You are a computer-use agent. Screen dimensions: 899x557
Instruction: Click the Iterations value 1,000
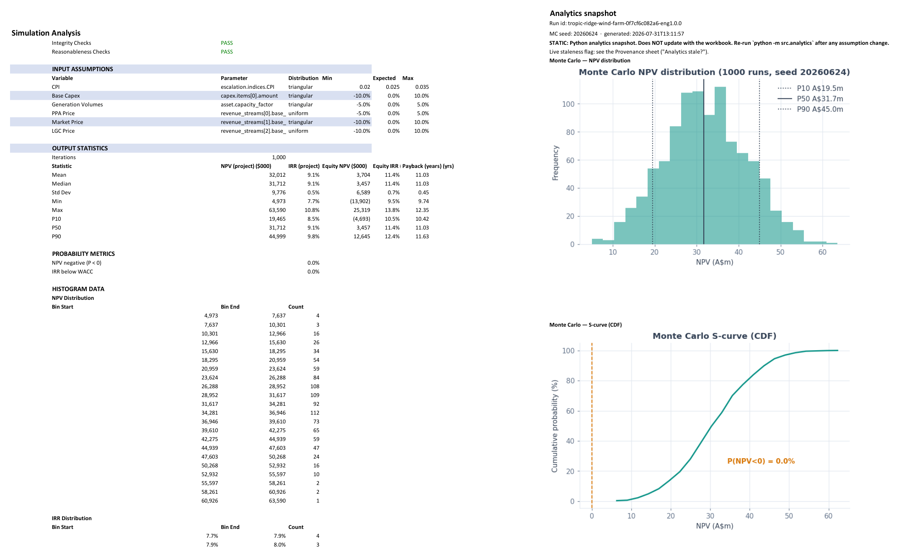pyautogui.click(x=279, y=157)
